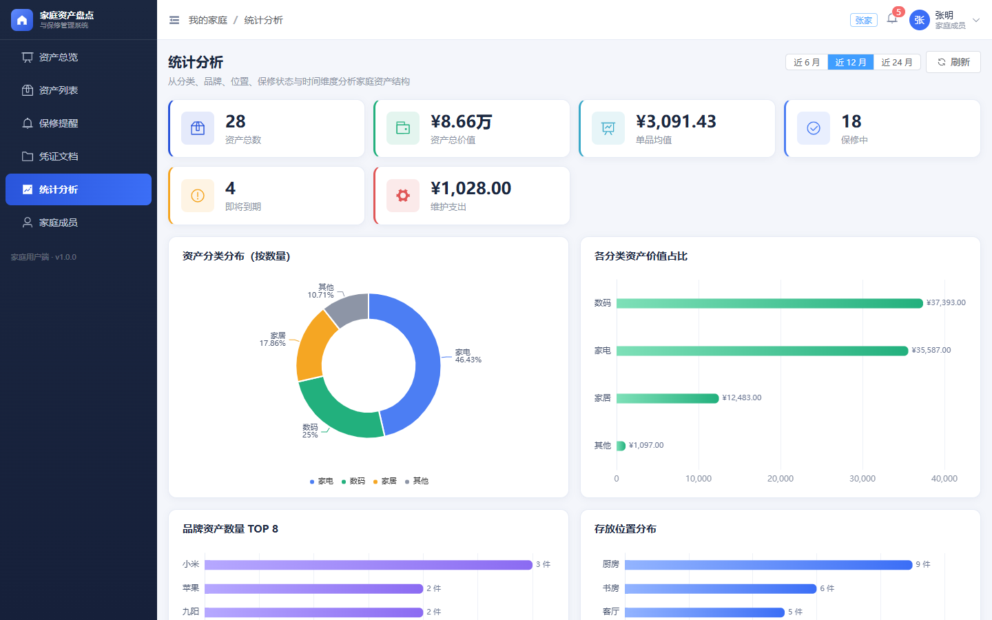Toggle 家电 legend item in pie chart
992x620 pixels.
pos(322,481)
